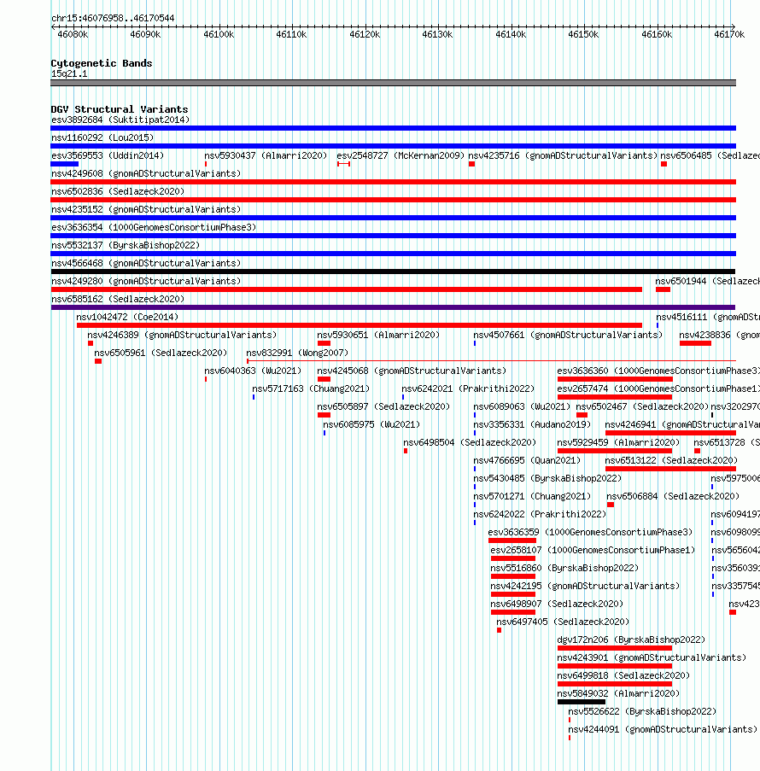Select esv2548727 (McKernan2009) variant label
The height and width of the screenshot is (771, 760).
400,156
